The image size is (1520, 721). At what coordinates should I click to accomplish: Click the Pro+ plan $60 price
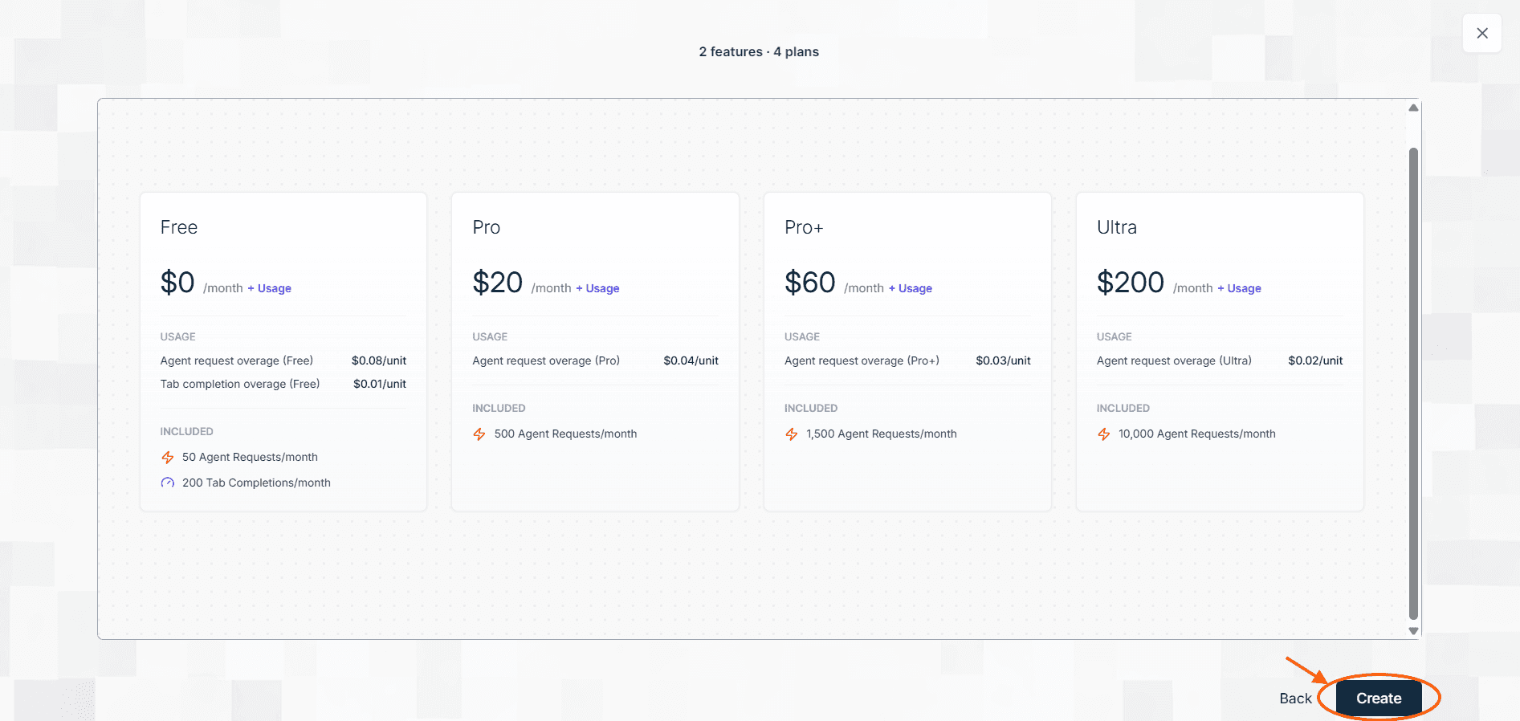(x=810, y=283)
